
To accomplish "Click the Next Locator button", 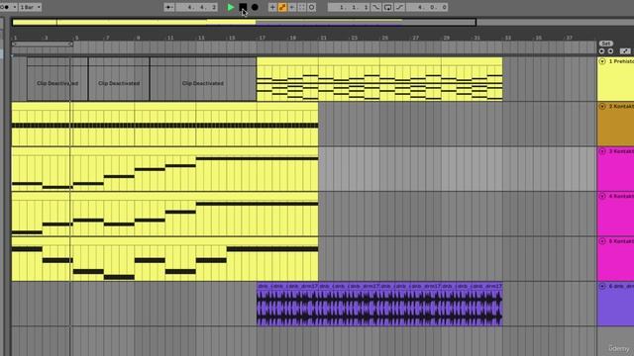I will pos(610,51).
